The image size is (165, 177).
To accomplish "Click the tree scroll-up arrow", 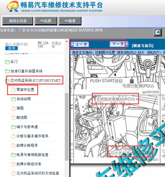I will click(x=67, y=42).
